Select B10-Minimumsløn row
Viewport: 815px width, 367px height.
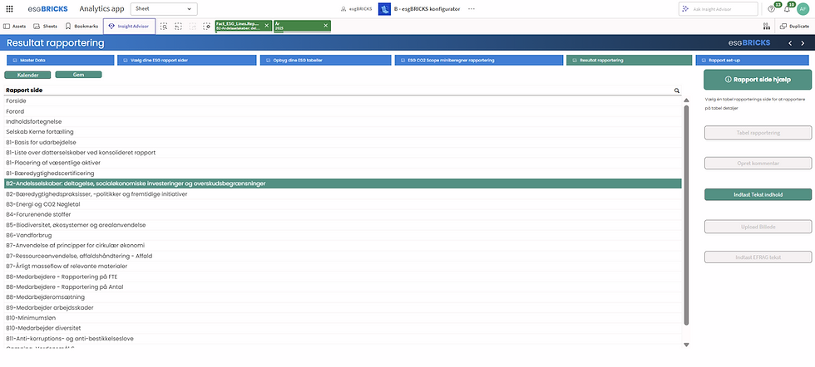[343, 318]
